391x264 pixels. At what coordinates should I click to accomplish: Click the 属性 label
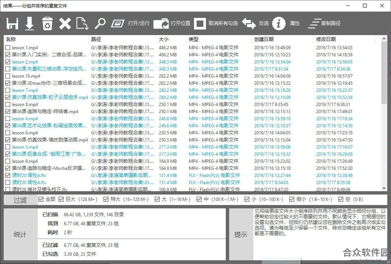click(295, 23)
